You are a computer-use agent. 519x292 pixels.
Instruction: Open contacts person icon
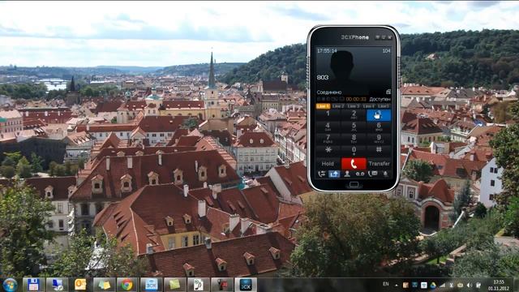click(x=347, y=174)
